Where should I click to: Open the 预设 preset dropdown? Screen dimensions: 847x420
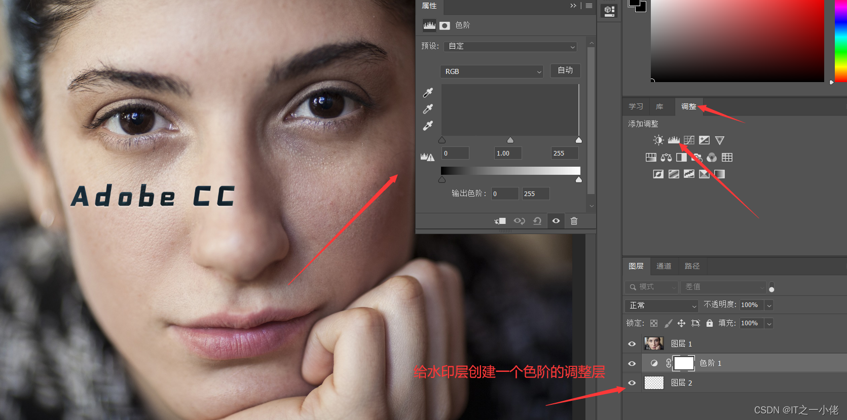[x=511, y=46]
